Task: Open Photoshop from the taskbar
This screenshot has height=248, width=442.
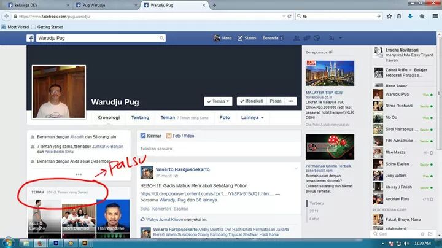Action: pyautogui.click(x=56, y=243)
